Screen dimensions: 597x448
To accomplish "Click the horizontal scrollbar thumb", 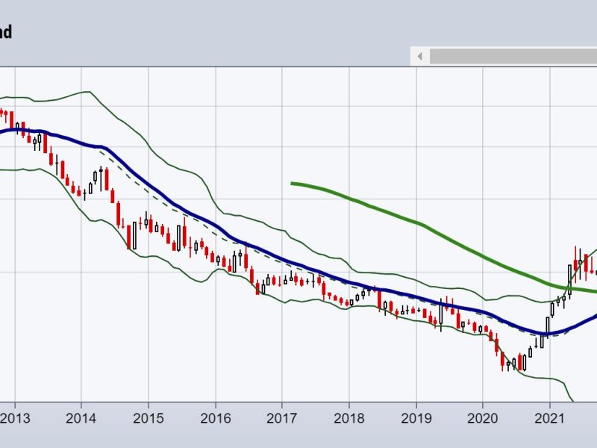I will point(513,57).
